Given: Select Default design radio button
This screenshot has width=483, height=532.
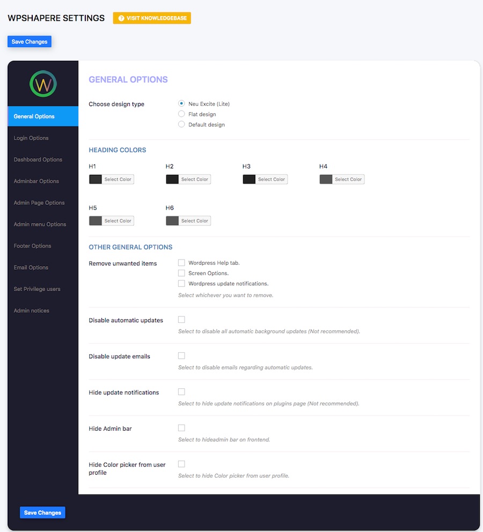Looking at the screenshot, I should 181,124.
